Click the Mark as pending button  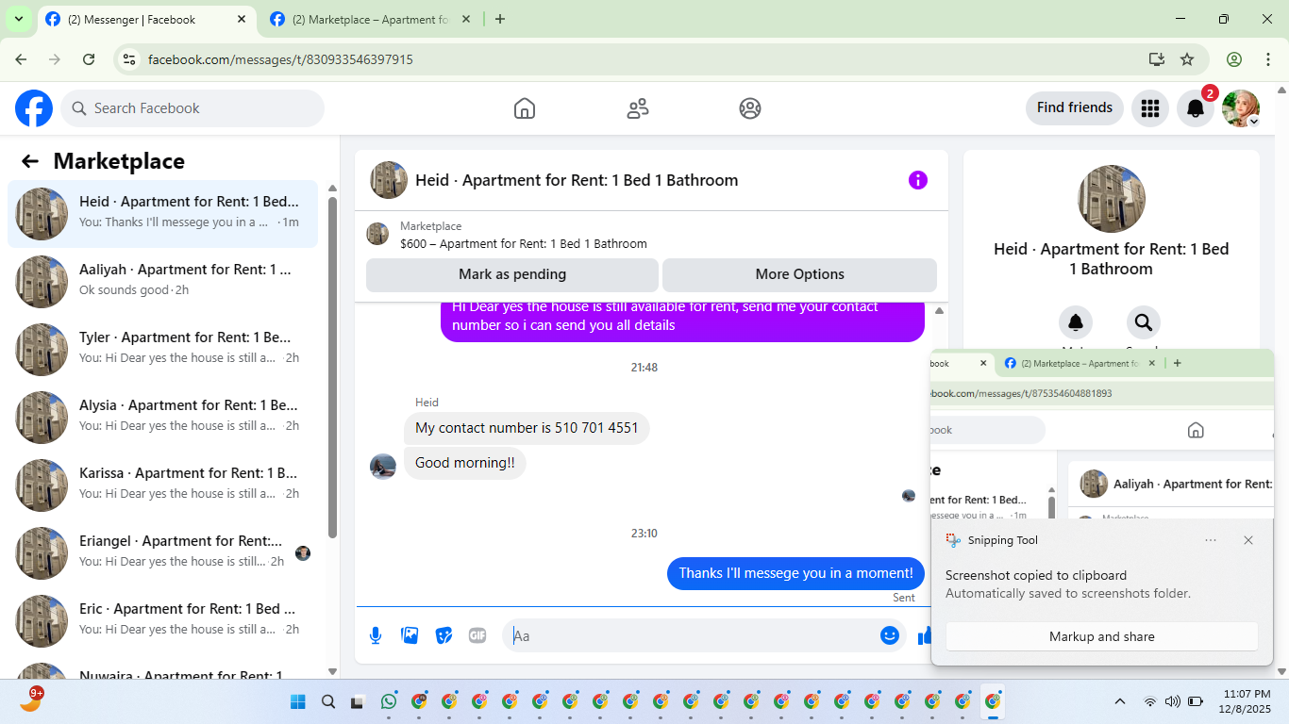[512, 274]
